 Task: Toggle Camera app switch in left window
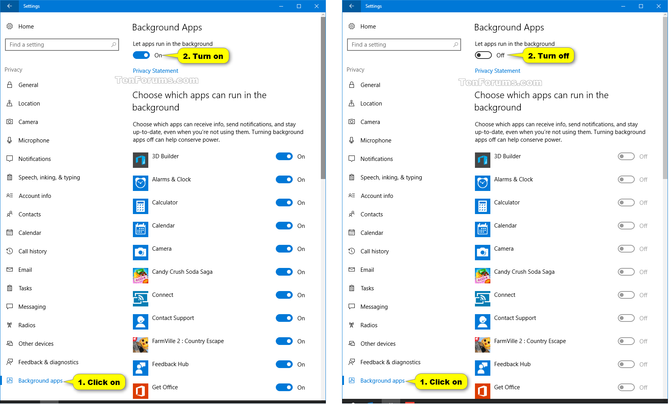(x=284, y=249)
